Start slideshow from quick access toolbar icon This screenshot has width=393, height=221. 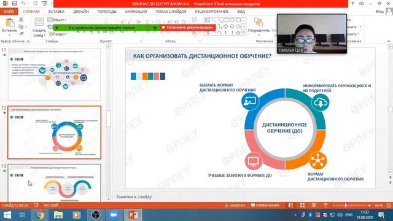pos(45,4)
